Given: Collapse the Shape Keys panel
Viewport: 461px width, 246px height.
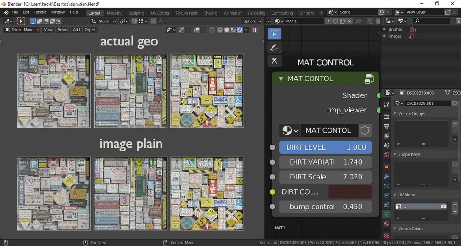Looking at the screenshot, I should tap(395, 155).
